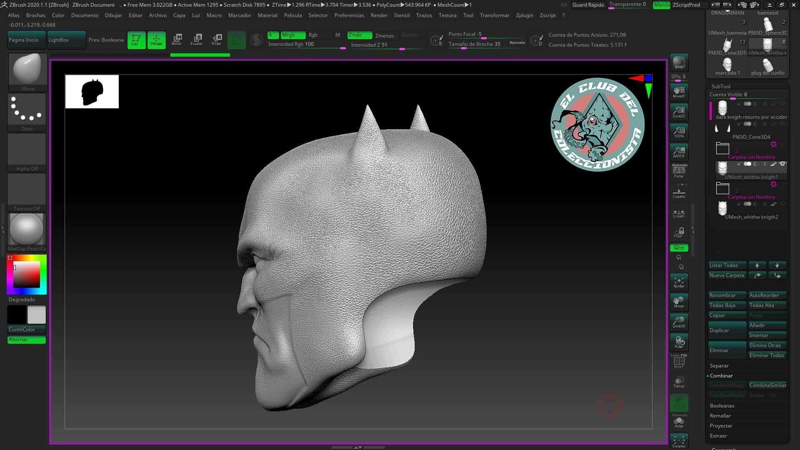The height and width of the screenshot is (450, 800).
Task: Select the Mover transform tool in top shelf
Action: 177,40
